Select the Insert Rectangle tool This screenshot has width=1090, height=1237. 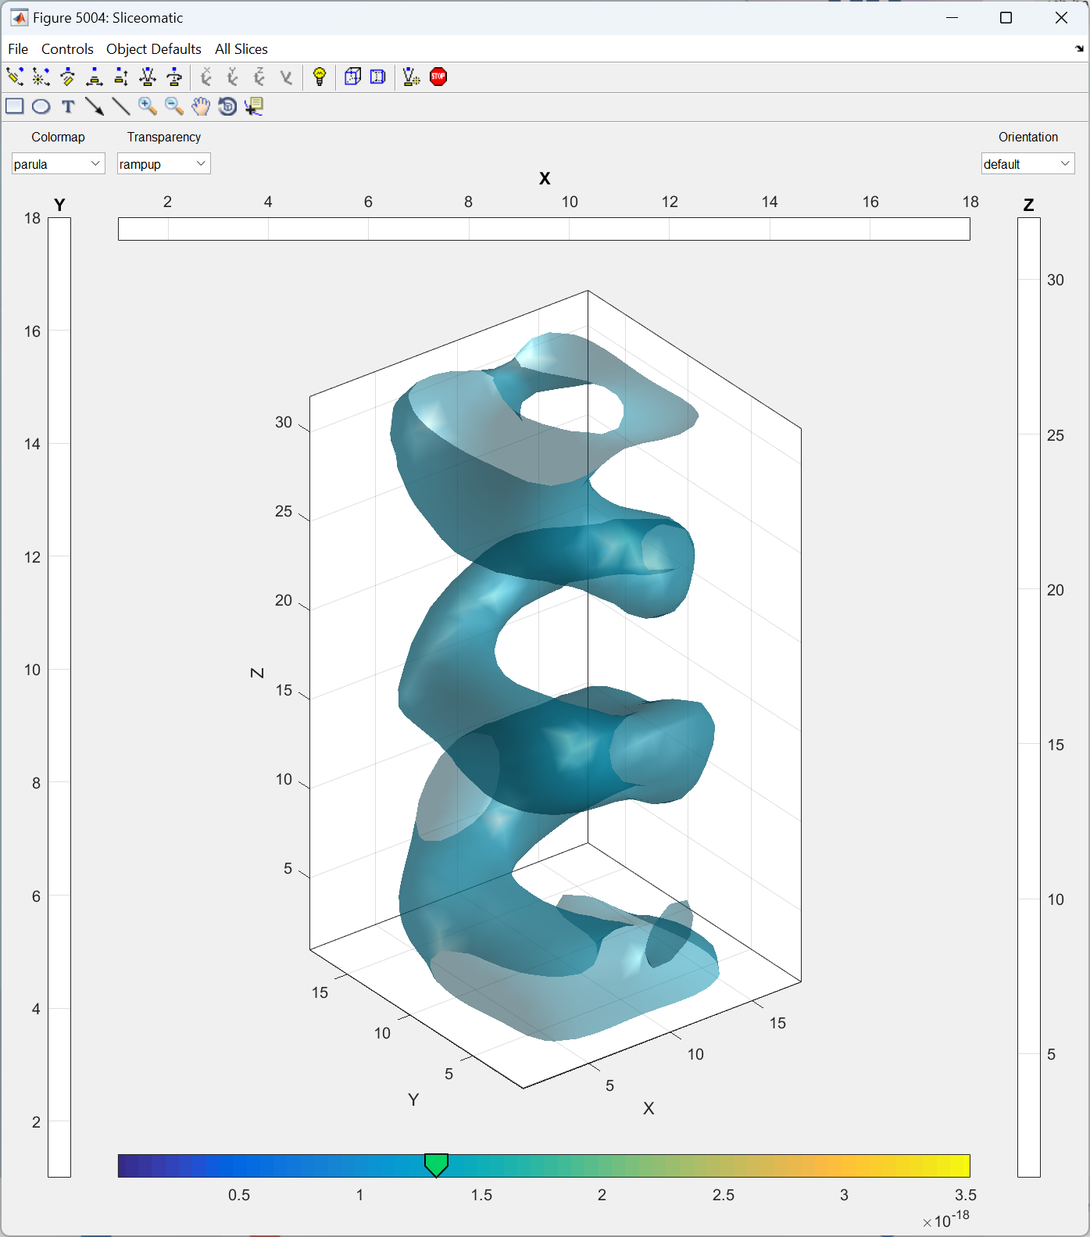[15, 106]
